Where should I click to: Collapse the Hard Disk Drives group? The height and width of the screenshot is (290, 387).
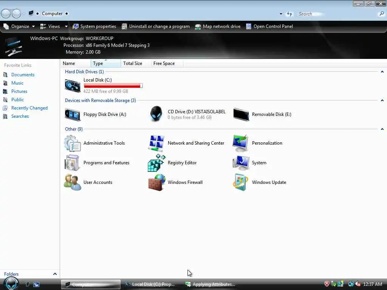[382, 72]
